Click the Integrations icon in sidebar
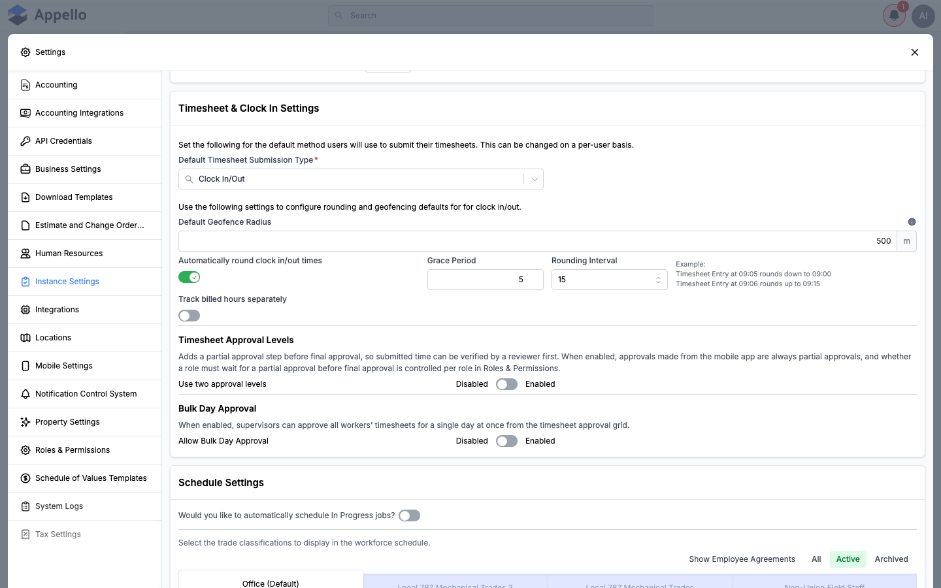 pos(25,310)
